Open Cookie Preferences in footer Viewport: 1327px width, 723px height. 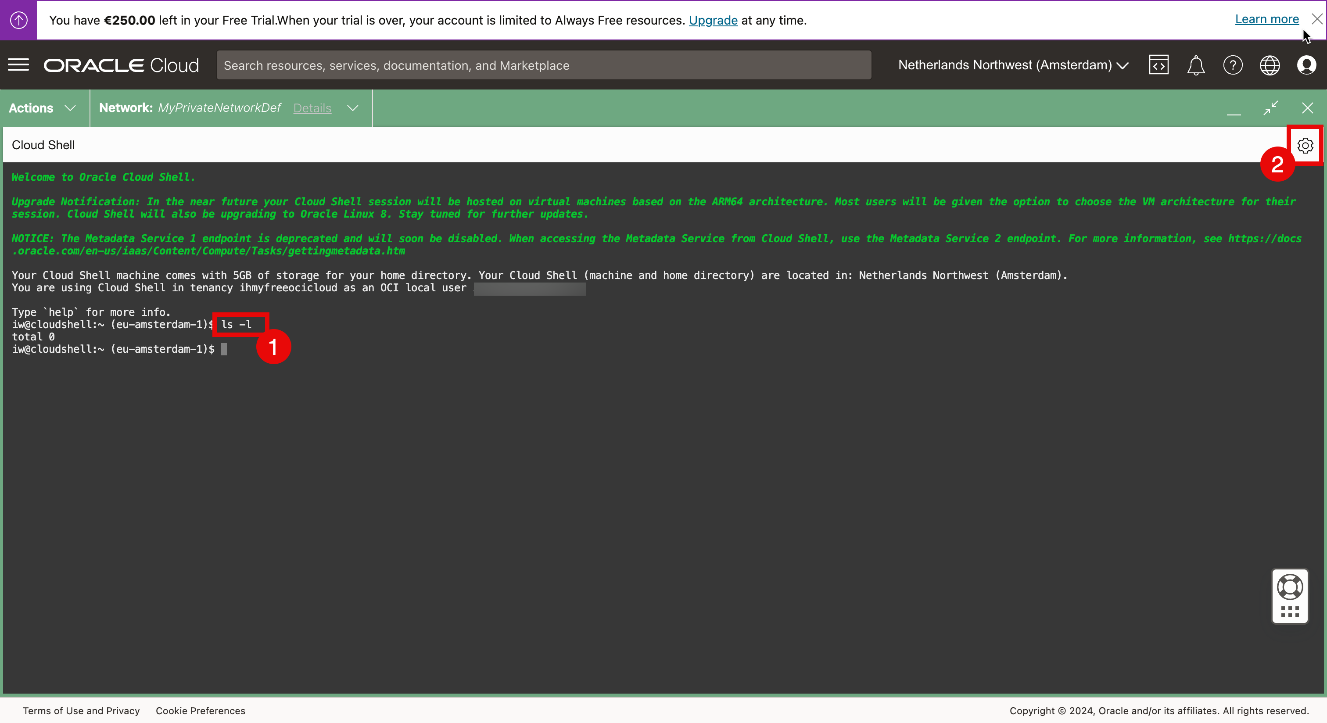(201, 711)
